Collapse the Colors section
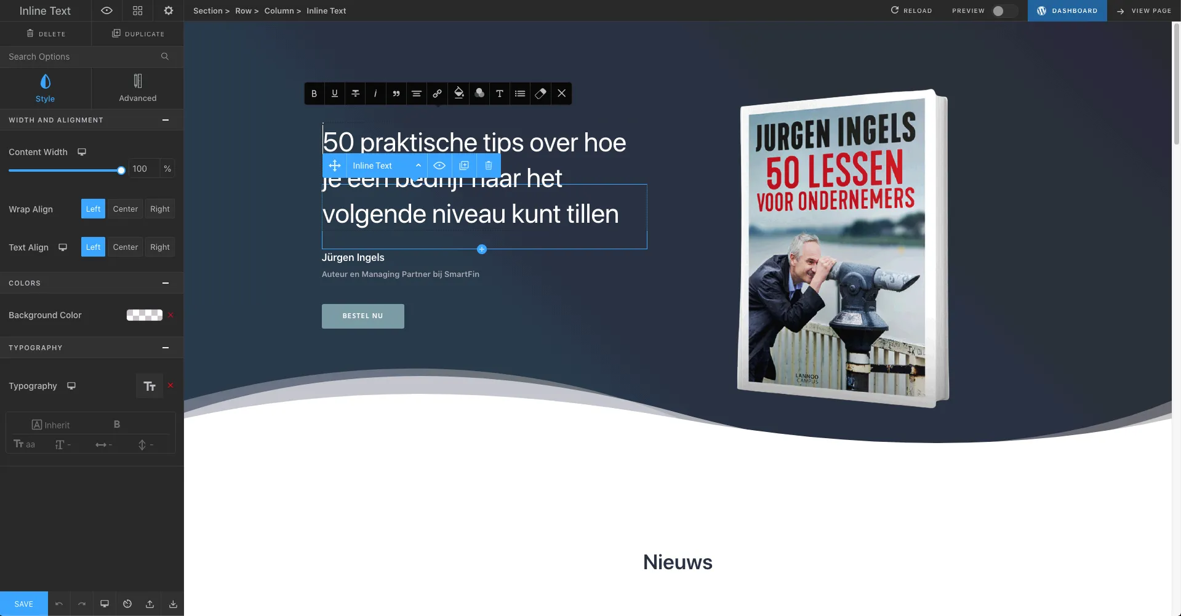This screenshot has height=616, width=1181. tap(166, 283)
